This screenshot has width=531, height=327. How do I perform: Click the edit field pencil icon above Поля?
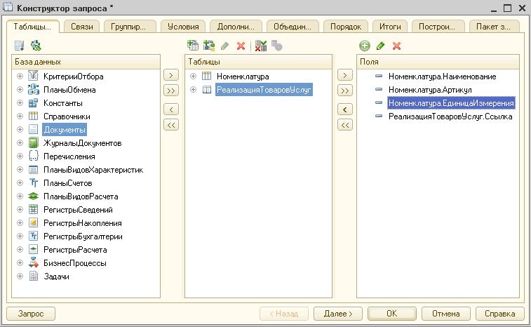[x=380, y=46]
